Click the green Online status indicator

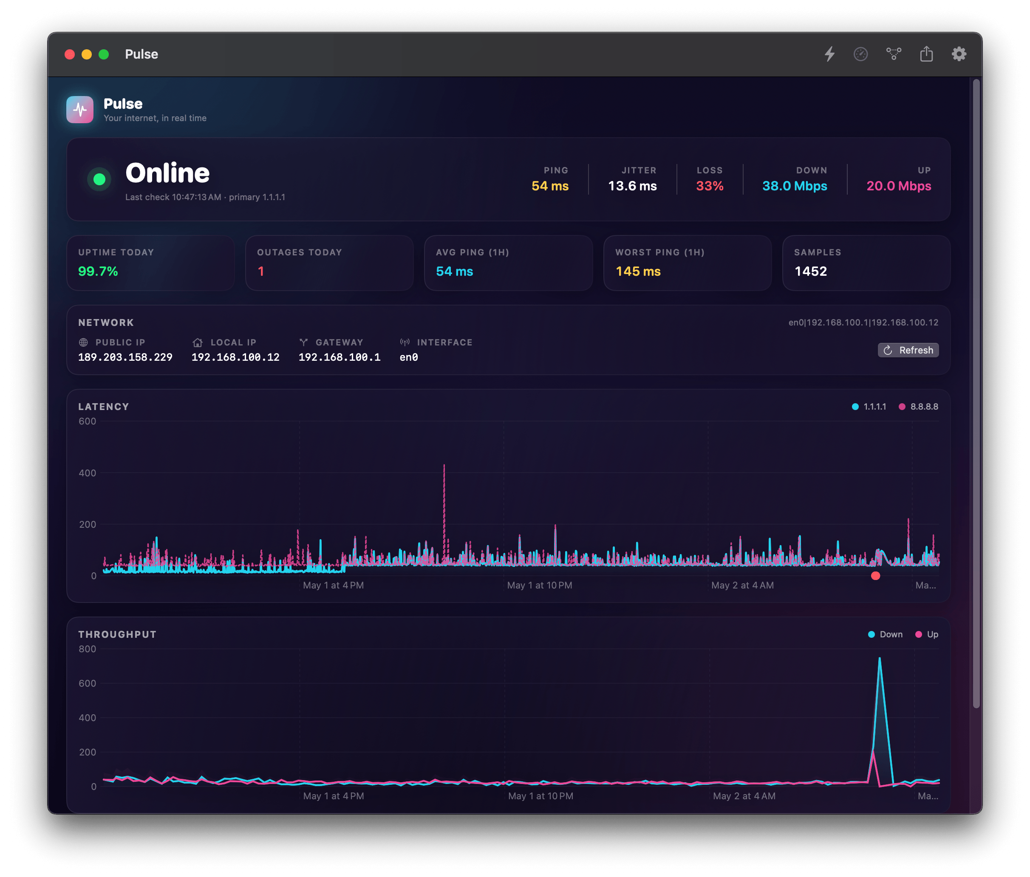click(99, 179)
